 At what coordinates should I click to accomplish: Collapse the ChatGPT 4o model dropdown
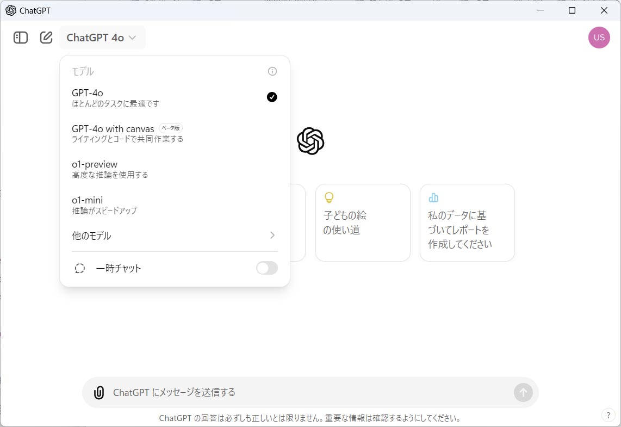coord(102,38)
